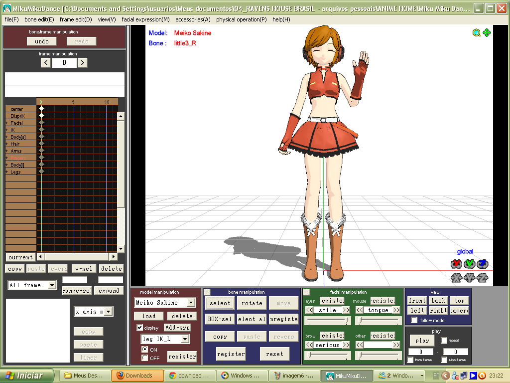This screenshot has height=383, width=510.
Task: Click the global X rotation icon
Action: 456,264
